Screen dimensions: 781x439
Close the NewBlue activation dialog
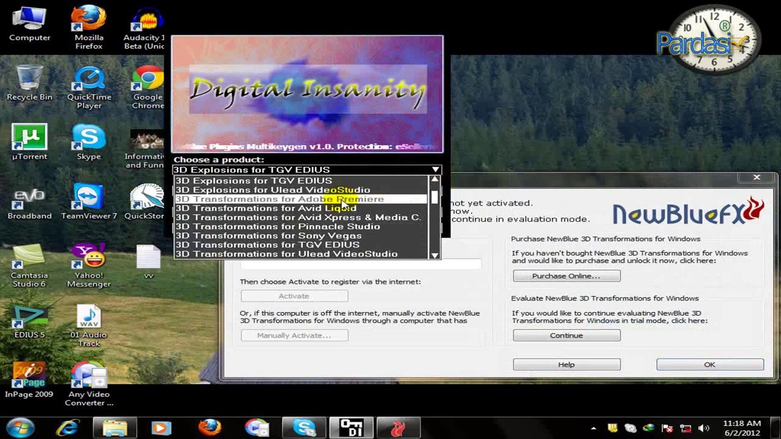tap(757, 177)
